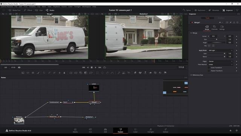Add a Paint node from toolbar
Image resolution: width=241 pixels, height=136 pixels.
(x=38, y=73)
